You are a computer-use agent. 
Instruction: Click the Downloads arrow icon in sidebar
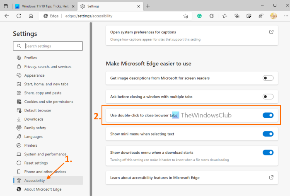click(19, 119)
